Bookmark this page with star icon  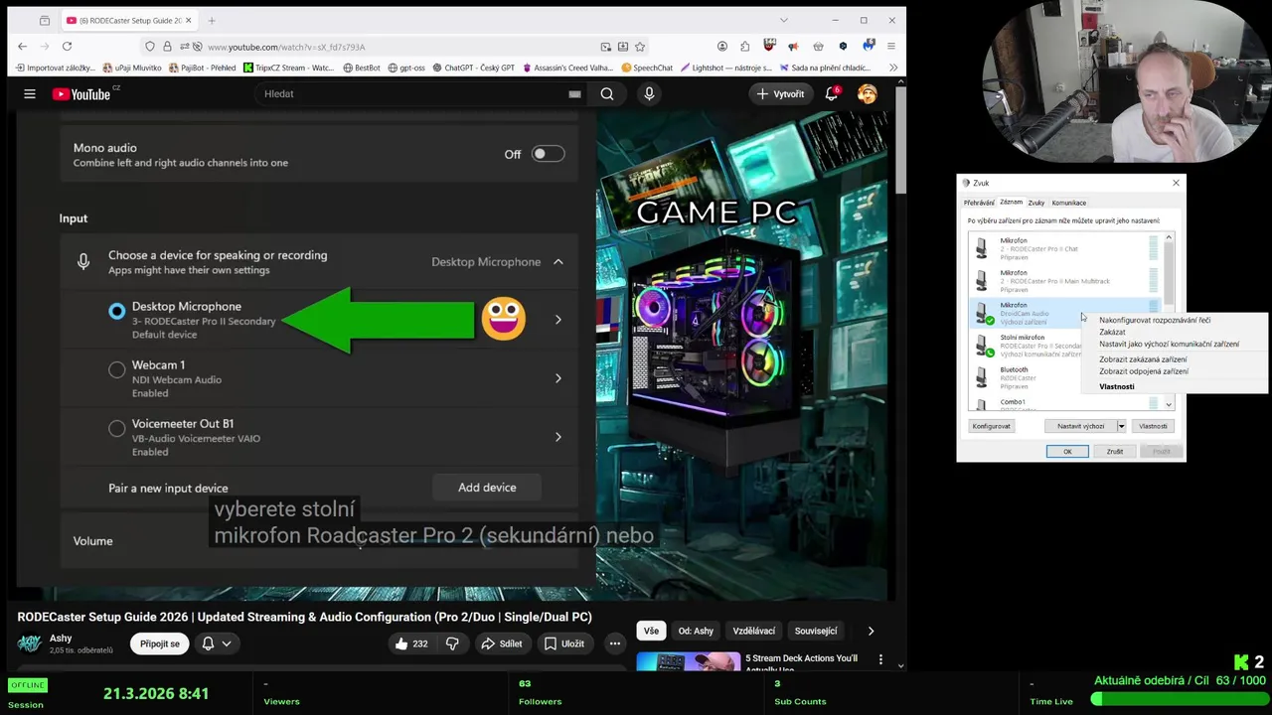click(x=640, y=47)
